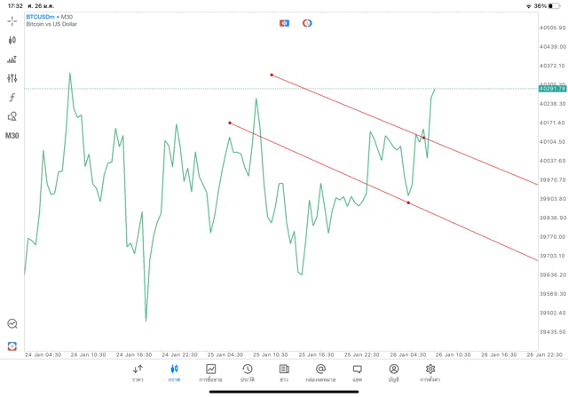This screenshot has height=397, width=568.
Task: Open the การตั้งค่า (settings) tab
Action: (x=430, y=372)
